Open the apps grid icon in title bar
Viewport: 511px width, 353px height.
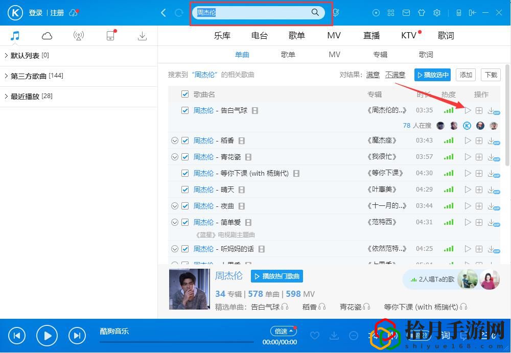391,13
